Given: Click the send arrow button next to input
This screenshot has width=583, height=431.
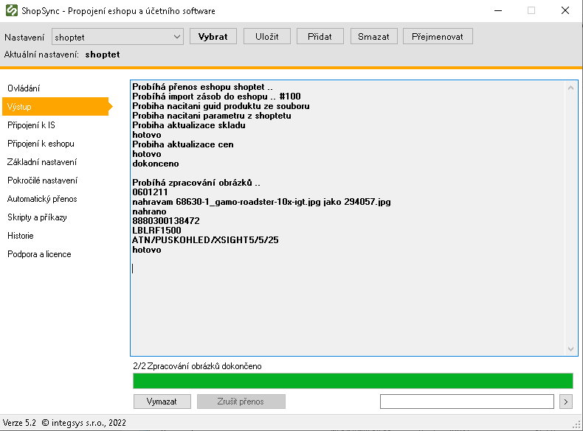Looking at the screenshot, I should point(566,402).
